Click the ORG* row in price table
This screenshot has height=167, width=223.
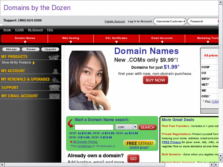coord(210,96)
